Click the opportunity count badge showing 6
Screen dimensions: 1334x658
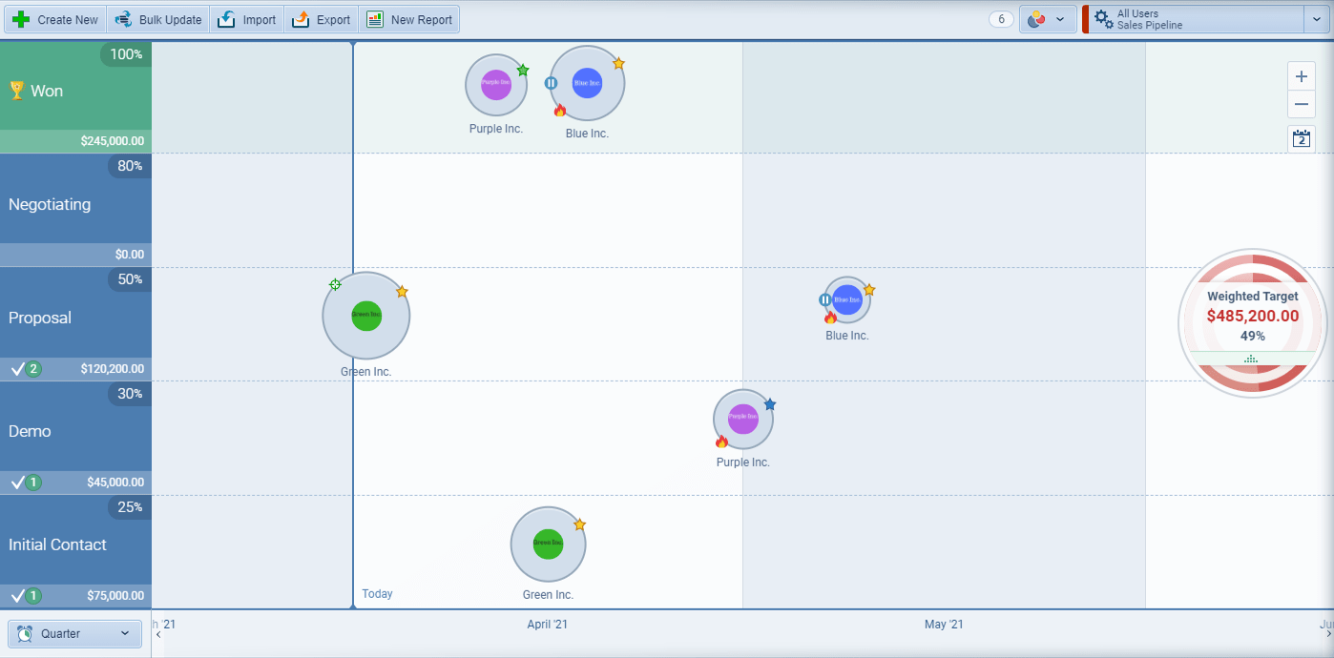[x=1000, y=18]
